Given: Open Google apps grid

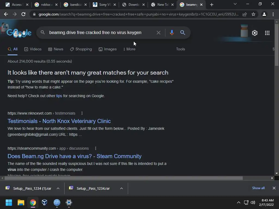Looking at the screenshot, I should click(x=267, y=33).
